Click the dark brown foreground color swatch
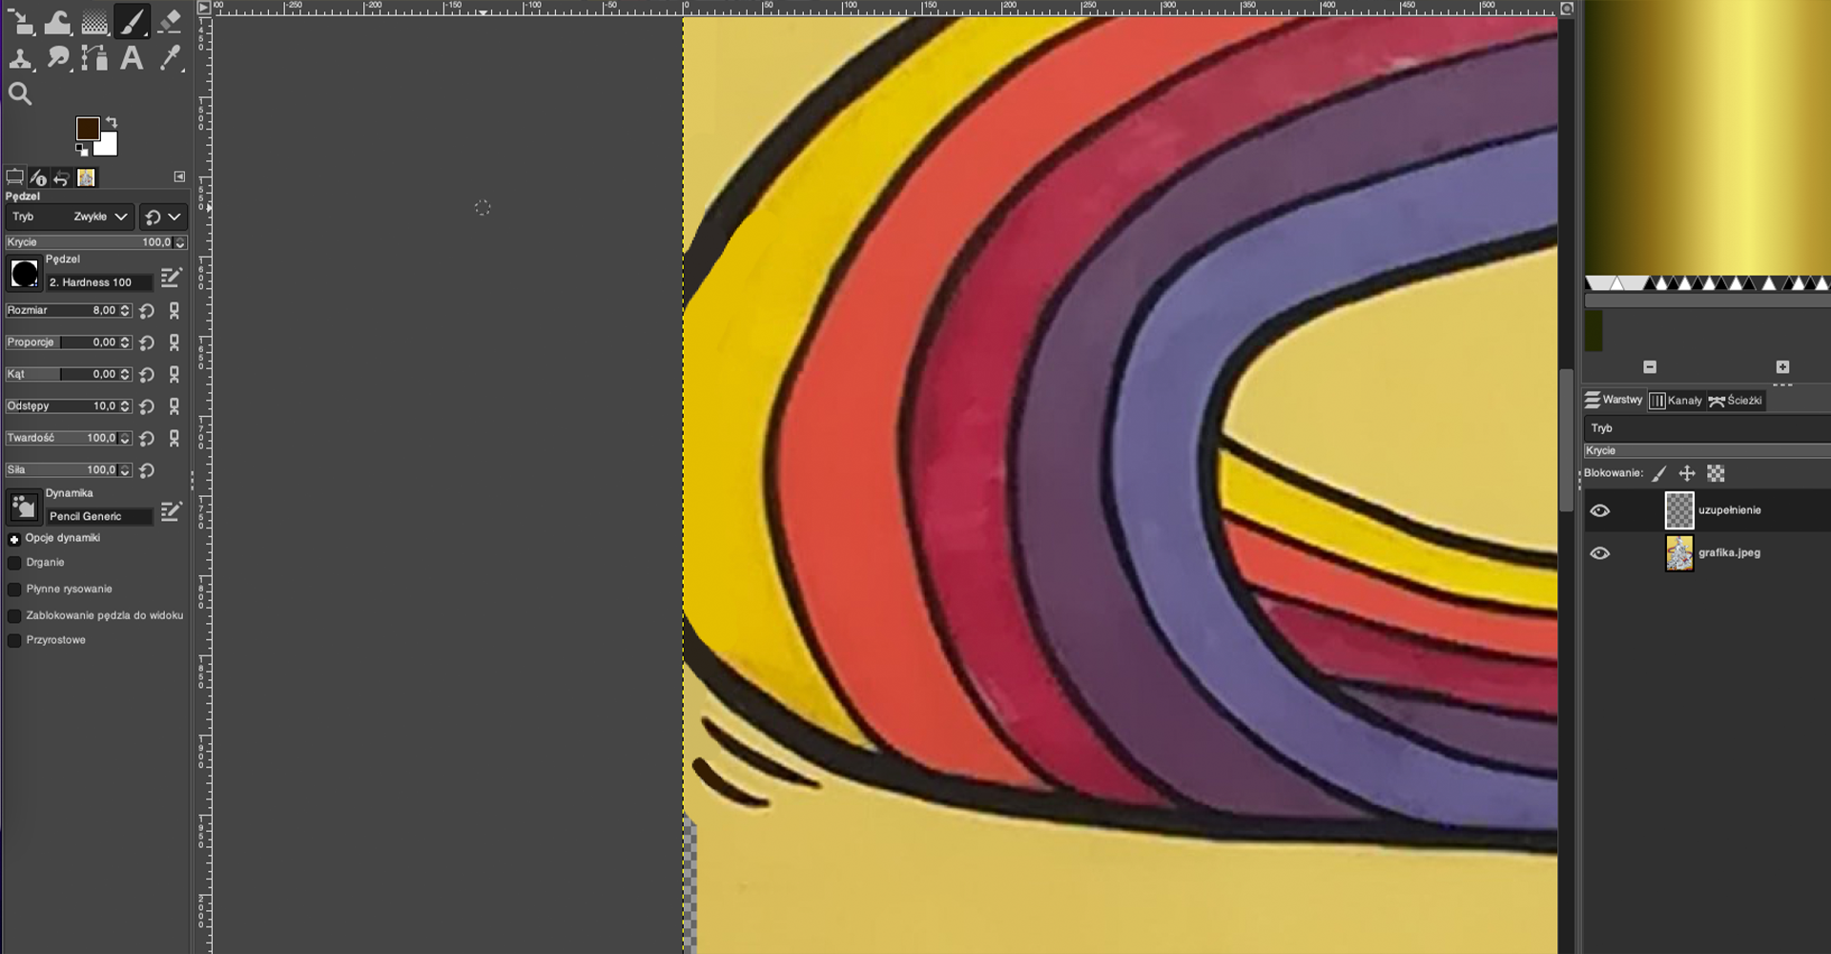This screenshot has height=954, width=1831. pos(88,128)
